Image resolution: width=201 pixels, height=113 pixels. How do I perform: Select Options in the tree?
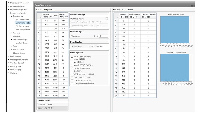tap(13, 73)
